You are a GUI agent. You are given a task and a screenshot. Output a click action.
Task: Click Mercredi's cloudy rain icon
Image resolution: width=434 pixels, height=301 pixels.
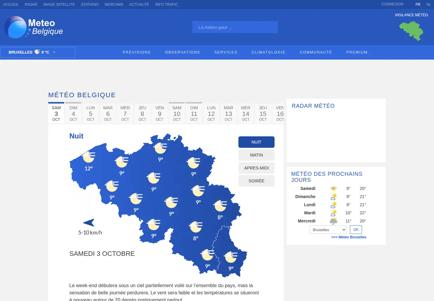coord(333,221)
